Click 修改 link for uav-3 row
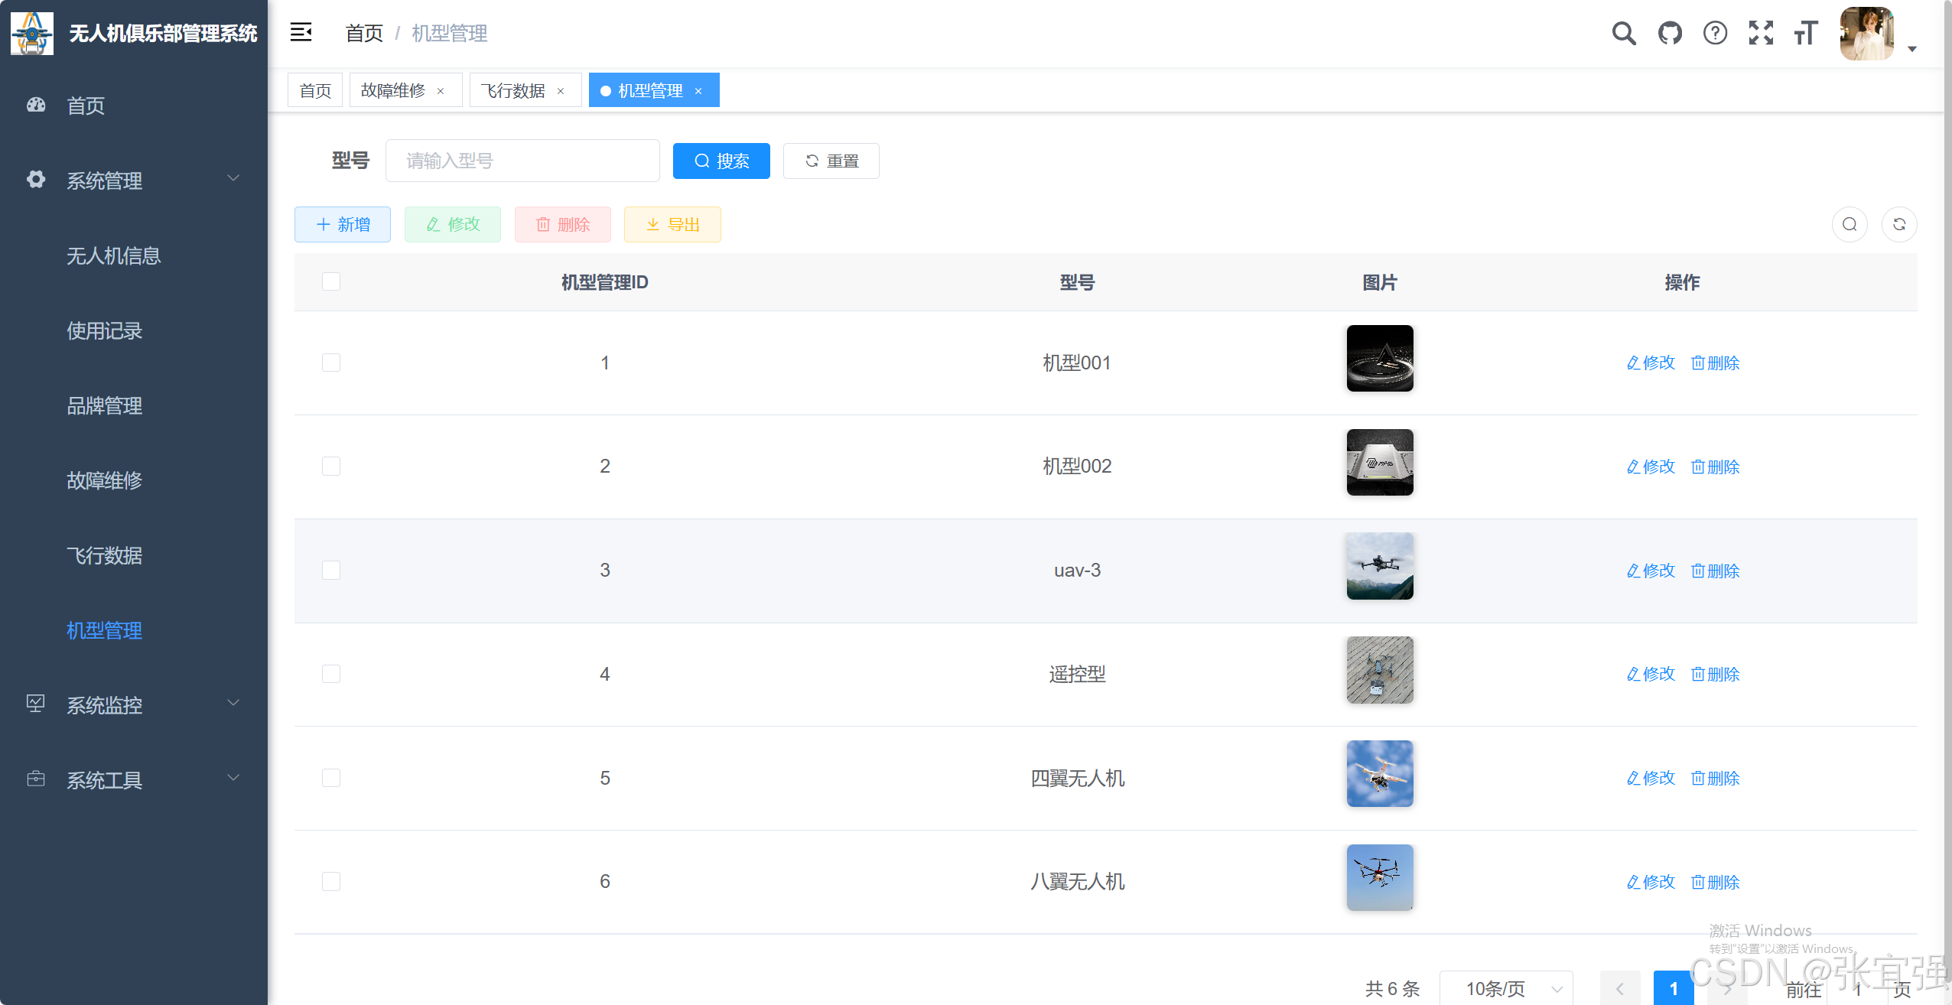 [x=1651, y=571]
